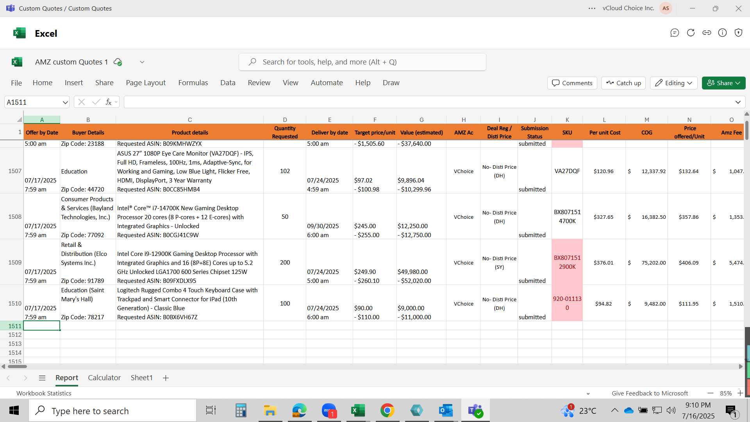750x422 pixels.
Task: Click the horizontal scrollbar thumb
Action: [17, 367]
